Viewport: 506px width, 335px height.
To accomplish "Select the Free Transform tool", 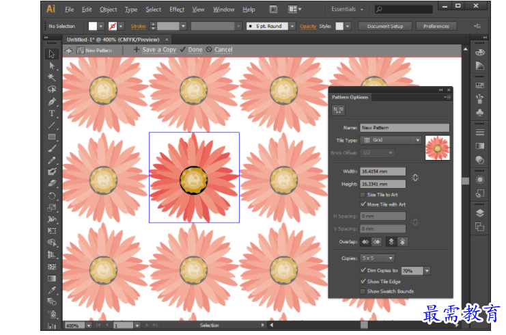I will (52, 230).
